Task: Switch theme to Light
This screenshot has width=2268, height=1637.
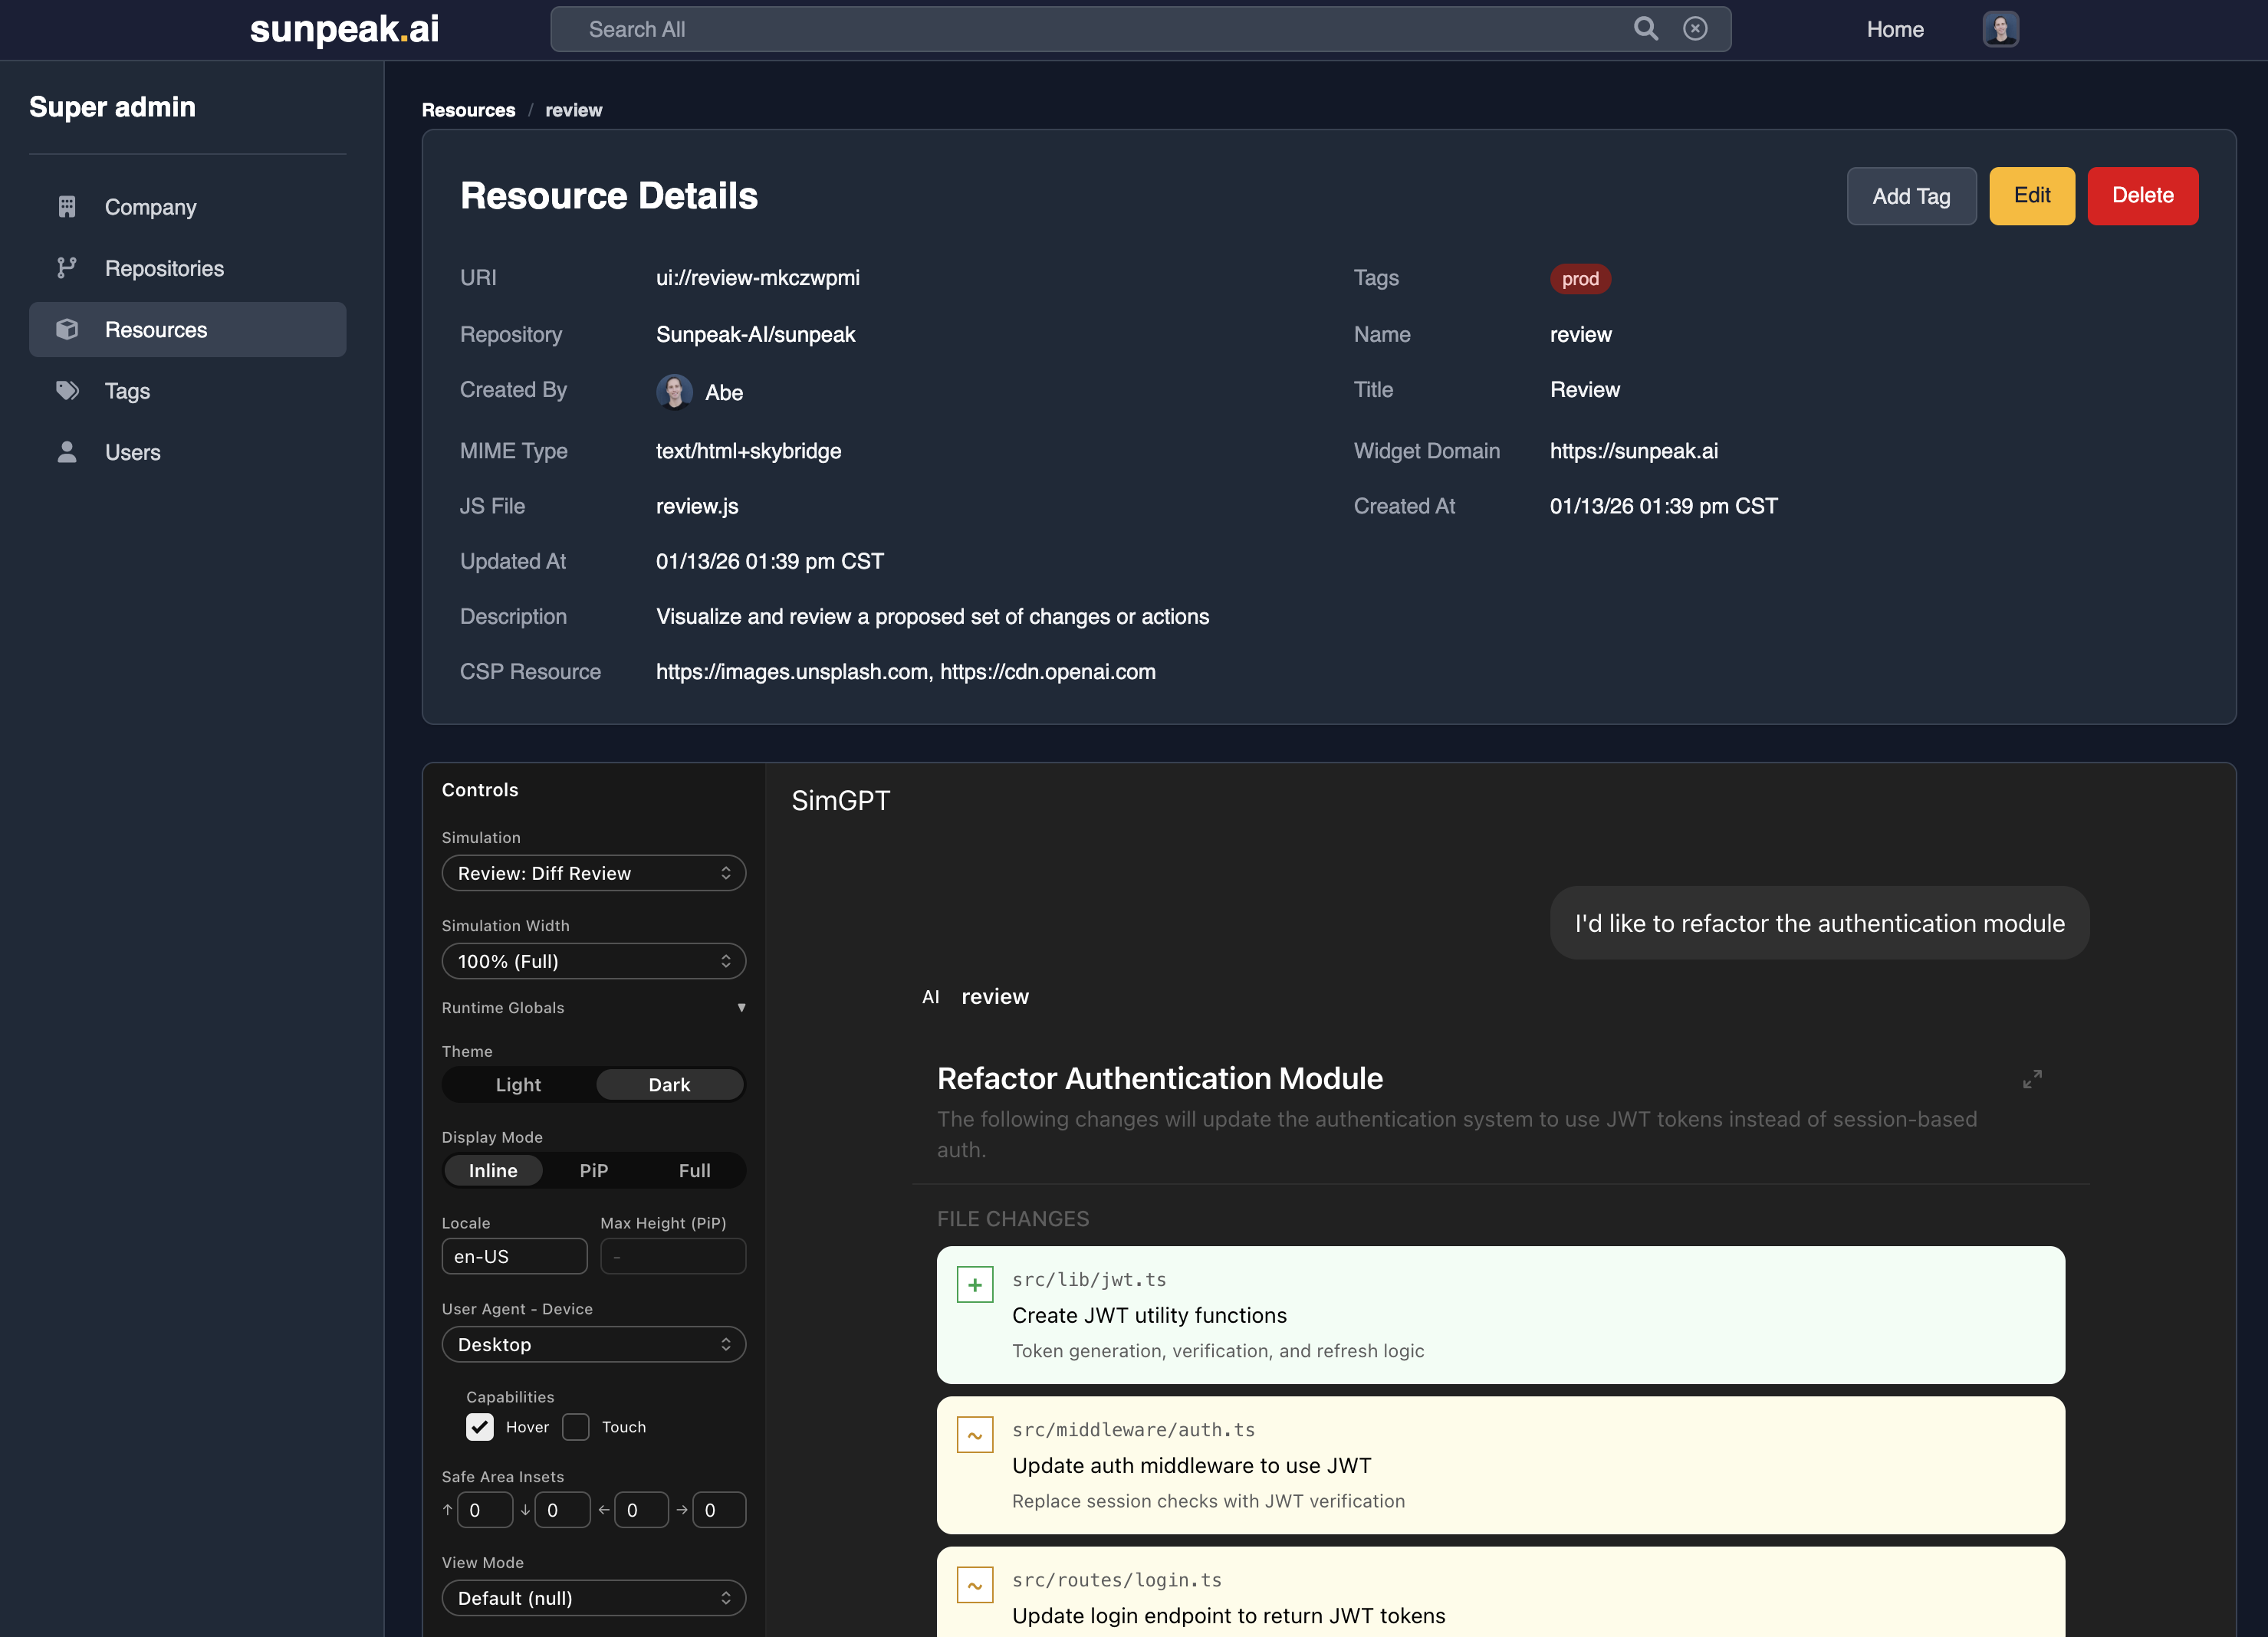Action: tap(518, 1085)
